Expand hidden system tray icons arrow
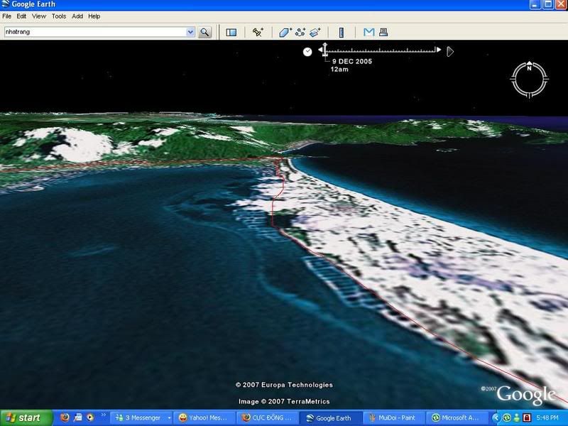The width and height of the screenshot is (568, 426). 496,418
